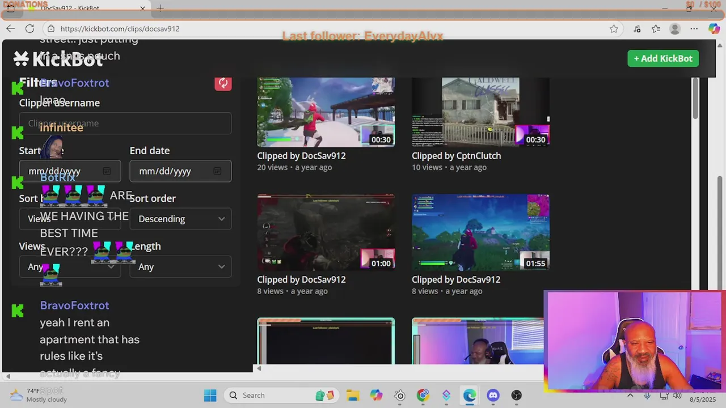Open Windows Start menu
The image size is (726, 408).
(210, 395)
